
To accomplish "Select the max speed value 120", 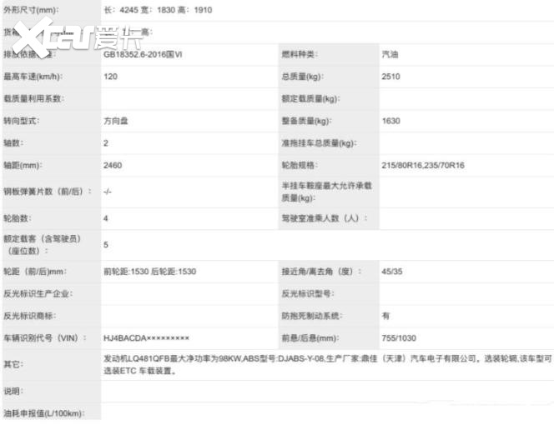I will (110, 76).
